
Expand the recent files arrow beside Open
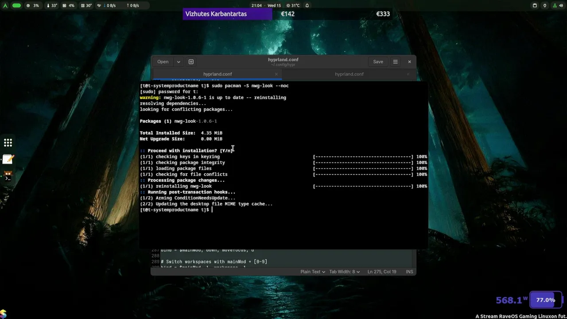click(x=179, y=62)
